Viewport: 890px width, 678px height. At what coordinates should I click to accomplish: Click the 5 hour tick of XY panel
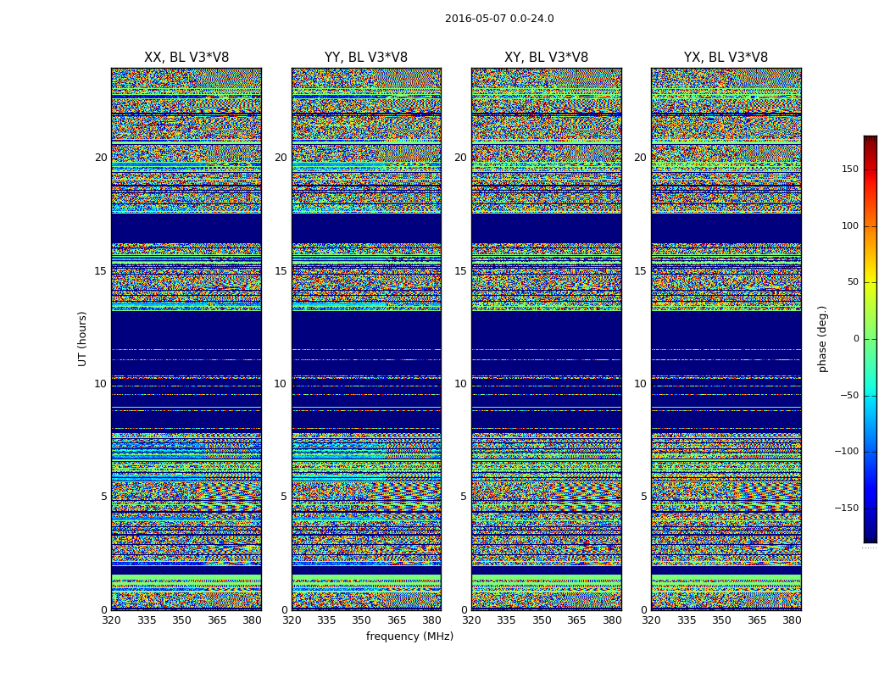coord(463,497)
